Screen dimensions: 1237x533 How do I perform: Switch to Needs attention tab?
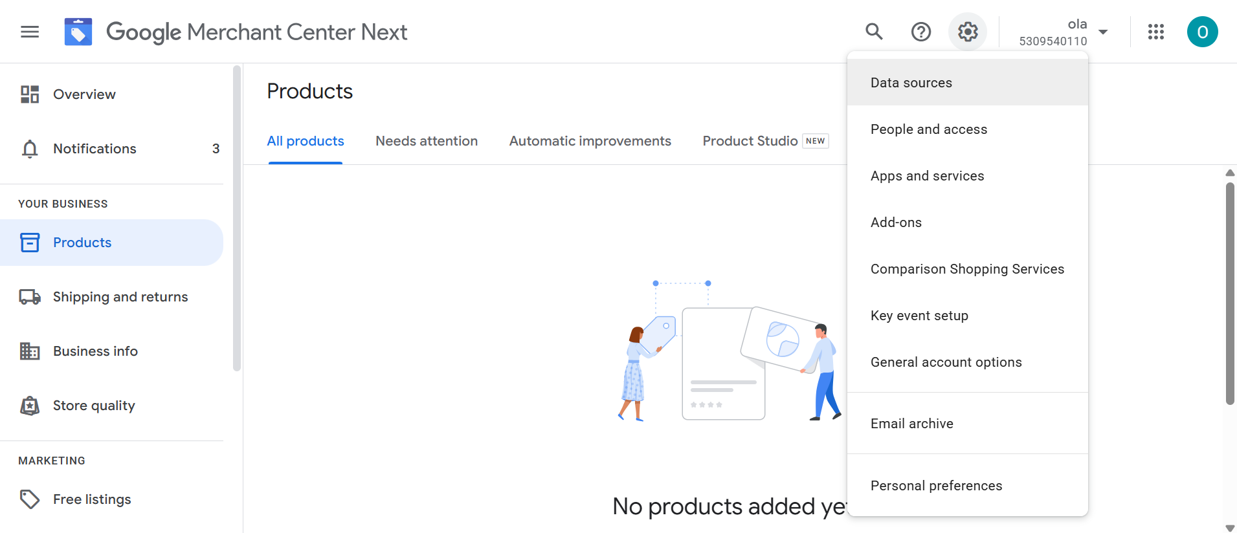pos(427,141)
